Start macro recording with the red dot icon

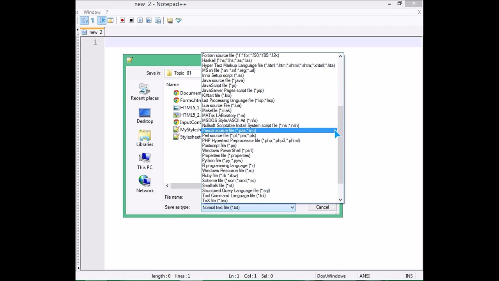(x=122, y=20)
